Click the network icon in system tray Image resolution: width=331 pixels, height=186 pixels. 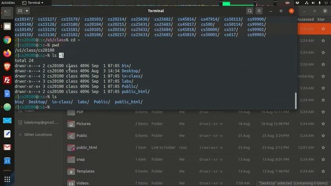307,3
